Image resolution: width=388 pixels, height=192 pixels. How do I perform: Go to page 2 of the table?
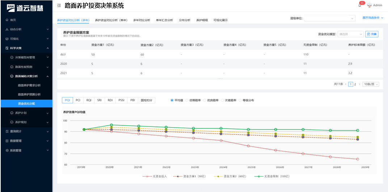355,84
